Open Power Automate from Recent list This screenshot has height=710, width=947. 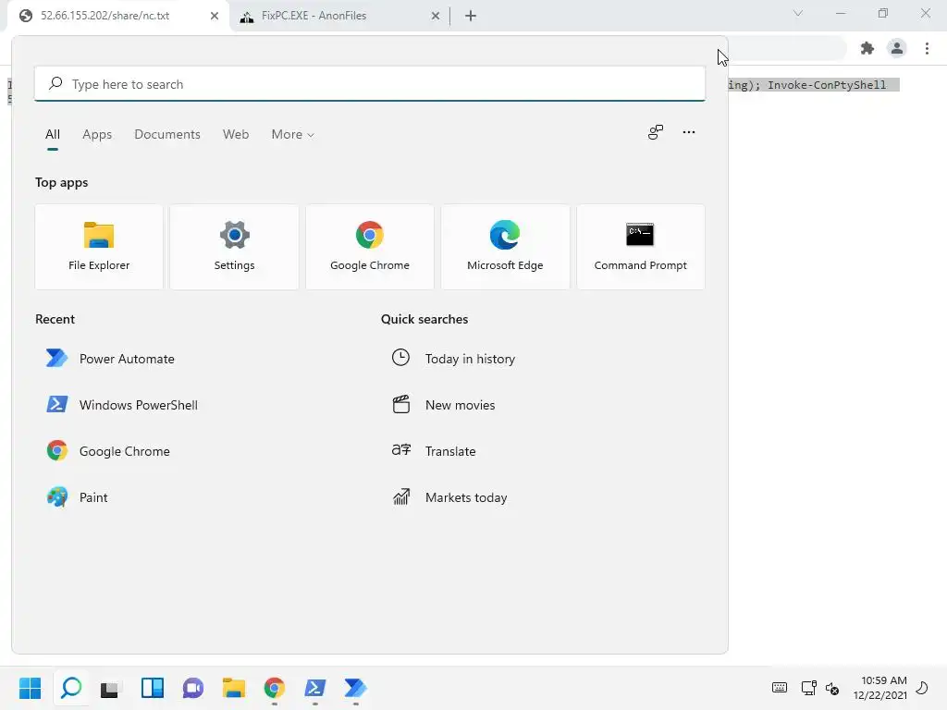click(111, 359)
